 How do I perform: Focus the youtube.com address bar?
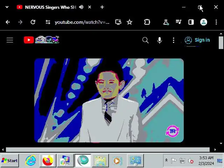point(82,22)
